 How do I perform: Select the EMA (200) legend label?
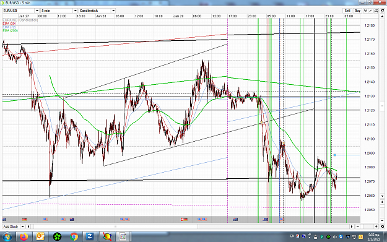pyautogui.click(x=11, y=30)
